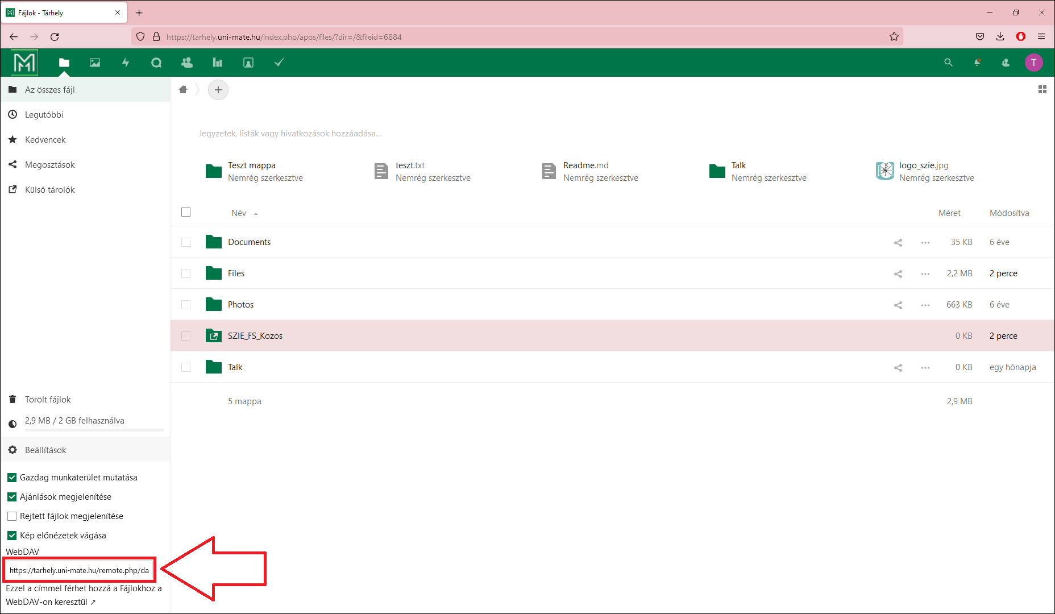The height and width of the screenshot is (614, 1055).
Task: Open the notifications bell icon
Action: click(x=977, y=63)
